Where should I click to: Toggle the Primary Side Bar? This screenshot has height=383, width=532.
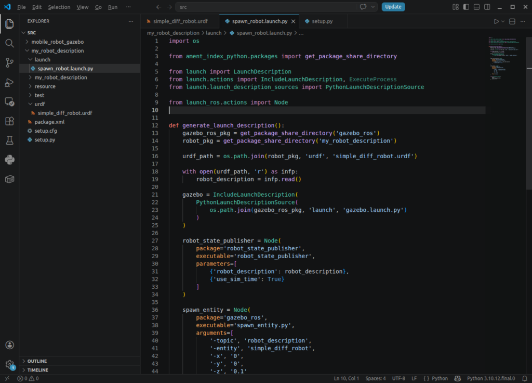click(x=466, y=7)
